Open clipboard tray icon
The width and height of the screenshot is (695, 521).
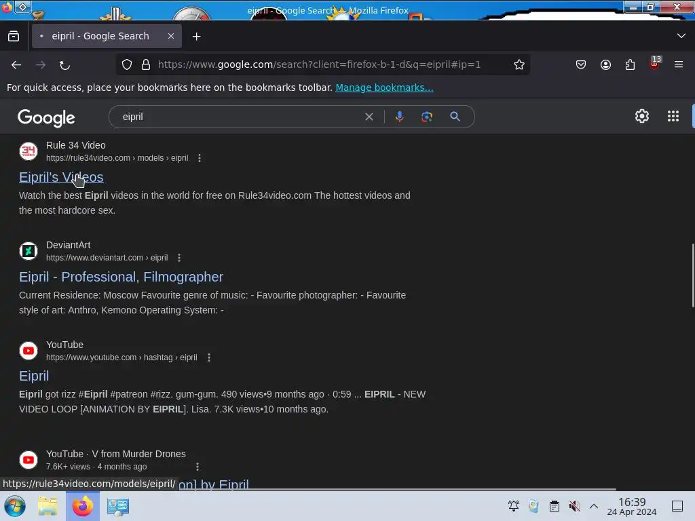point(554,506)
